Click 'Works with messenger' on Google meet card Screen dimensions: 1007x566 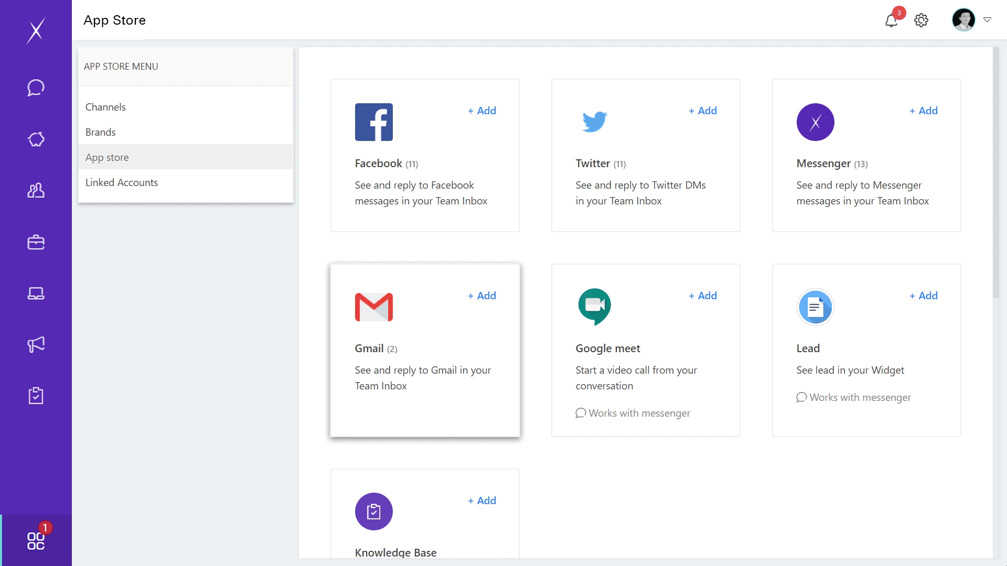click(x=633, y=413)
